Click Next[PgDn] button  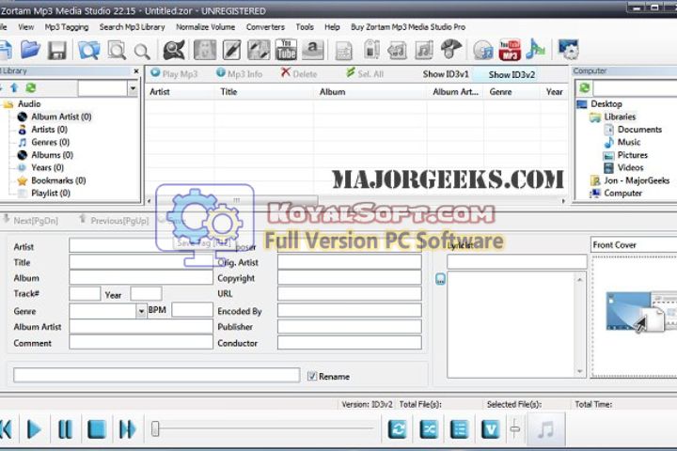coord(30,221)
